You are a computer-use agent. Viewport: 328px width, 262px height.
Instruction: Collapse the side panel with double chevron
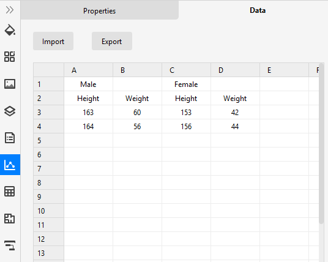coord(10,10)
